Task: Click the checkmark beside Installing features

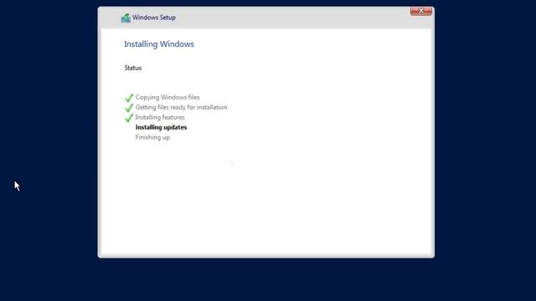Action: [129, 118]
